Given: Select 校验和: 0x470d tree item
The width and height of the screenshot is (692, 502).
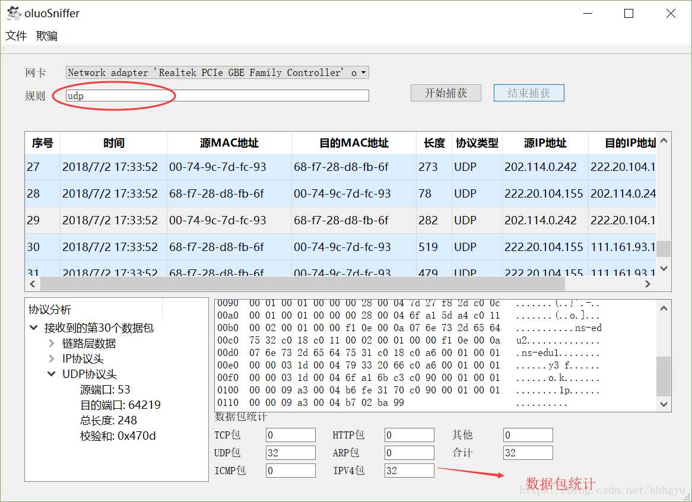Looking at the screenshot, I should pyautogui.click(x=118, y=436).
